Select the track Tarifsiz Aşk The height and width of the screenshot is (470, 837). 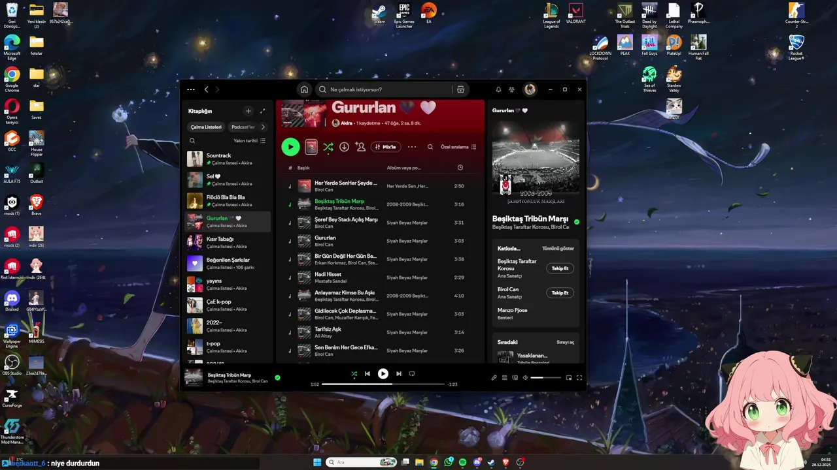click(381, 332)
